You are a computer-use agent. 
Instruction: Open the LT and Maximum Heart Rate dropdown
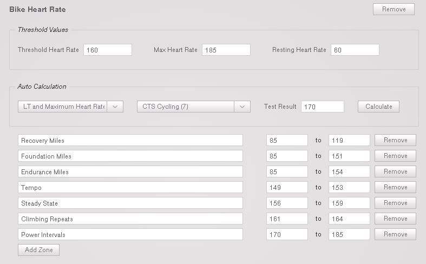coord(70,107)
